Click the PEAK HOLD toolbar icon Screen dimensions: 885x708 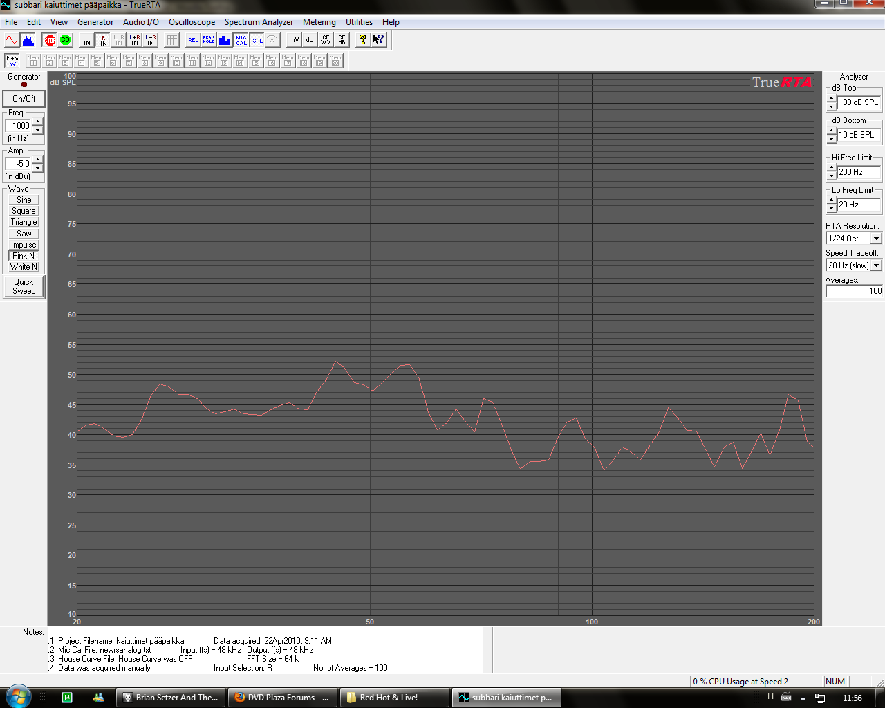click(x=209, y=40)
